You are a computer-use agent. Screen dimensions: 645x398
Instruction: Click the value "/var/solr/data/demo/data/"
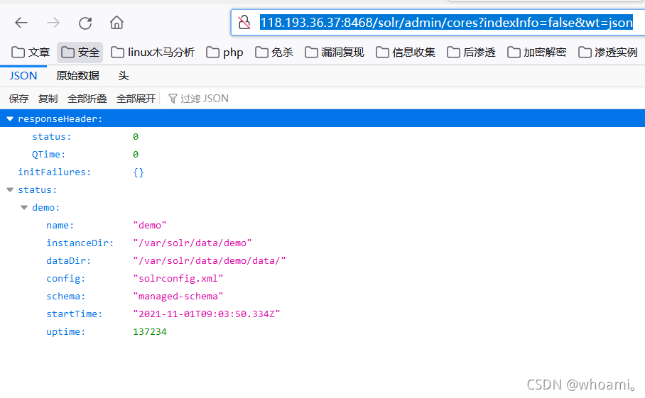209,261
